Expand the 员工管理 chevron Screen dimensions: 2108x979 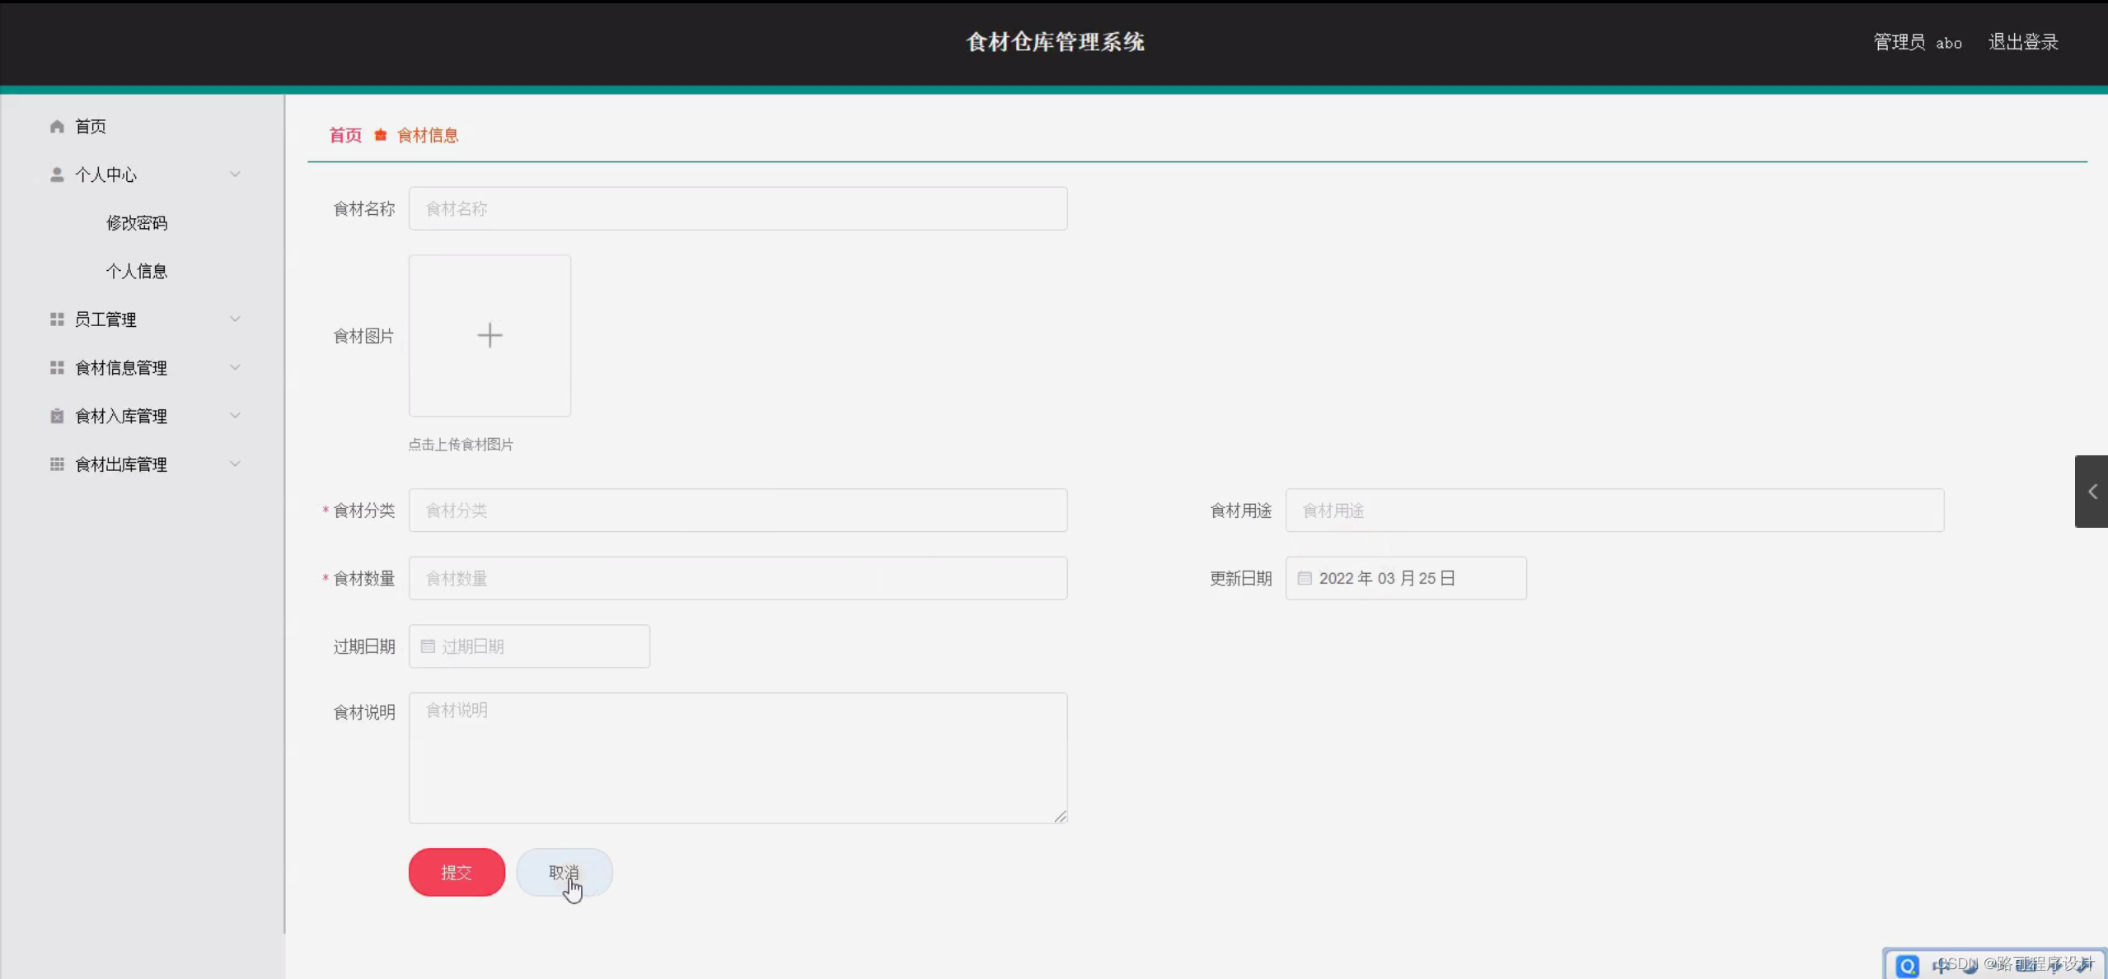[235, 319]
